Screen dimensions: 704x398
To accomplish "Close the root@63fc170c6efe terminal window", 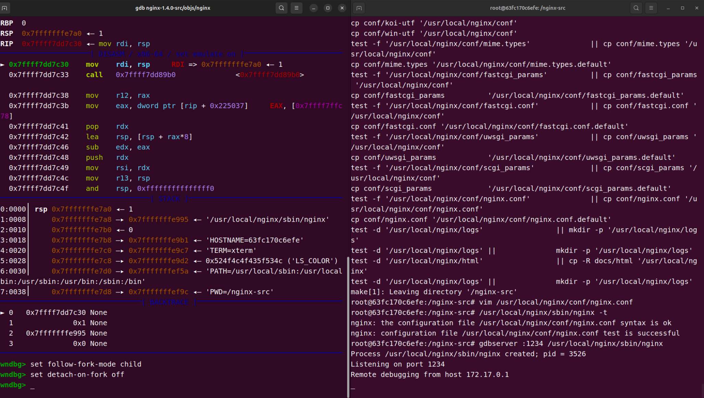I will pyautogui.click(x=696, y=8).
